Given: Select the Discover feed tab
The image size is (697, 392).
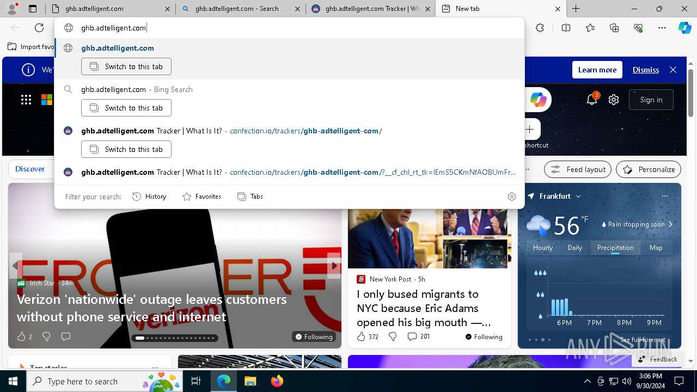Looking at the screenshot, I should point(30,169).
